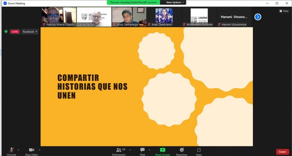Expand the Facebook live stream dropdown

point(30,32)
